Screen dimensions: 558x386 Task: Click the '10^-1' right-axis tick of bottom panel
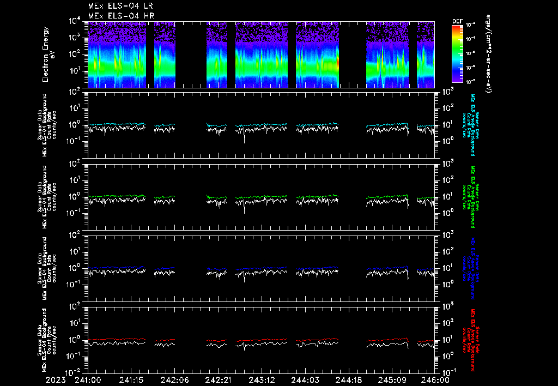pyautogui.click(x=448, y=372)
